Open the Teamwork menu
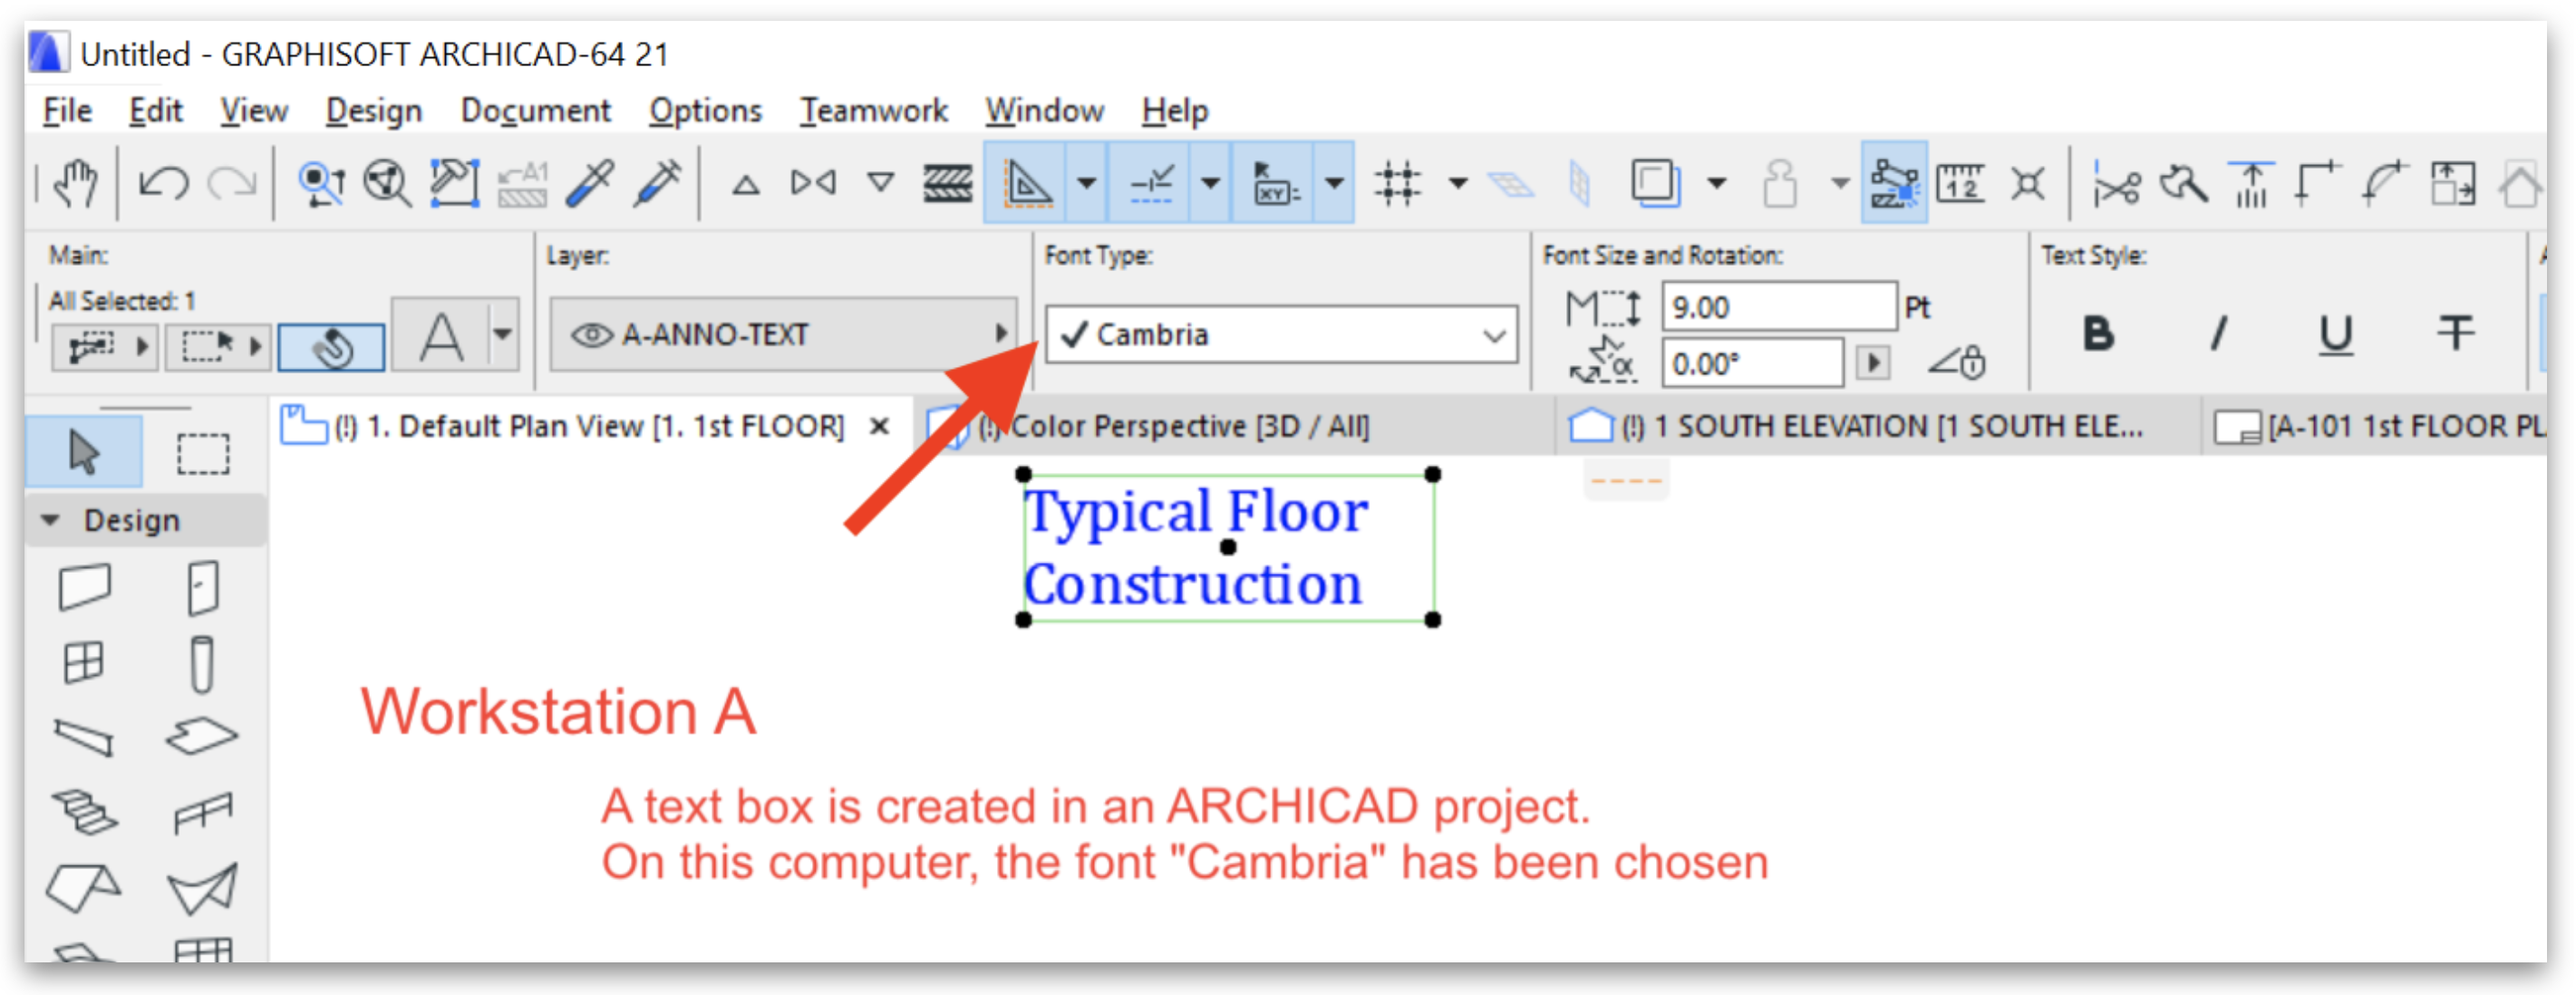 point(873,110)
